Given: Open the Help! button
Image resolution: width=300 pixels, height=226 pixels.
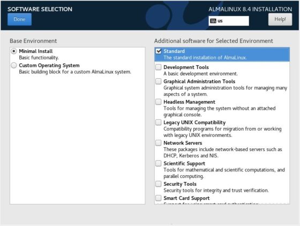Looking at the screenshot, I should point(280,19).
